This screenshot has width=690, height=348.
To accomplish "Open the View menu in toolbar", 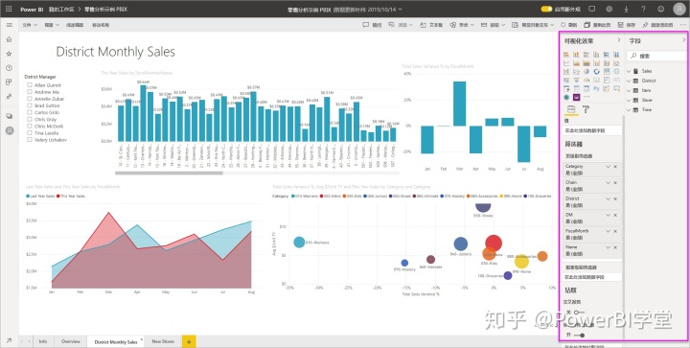I will point(52,25).
